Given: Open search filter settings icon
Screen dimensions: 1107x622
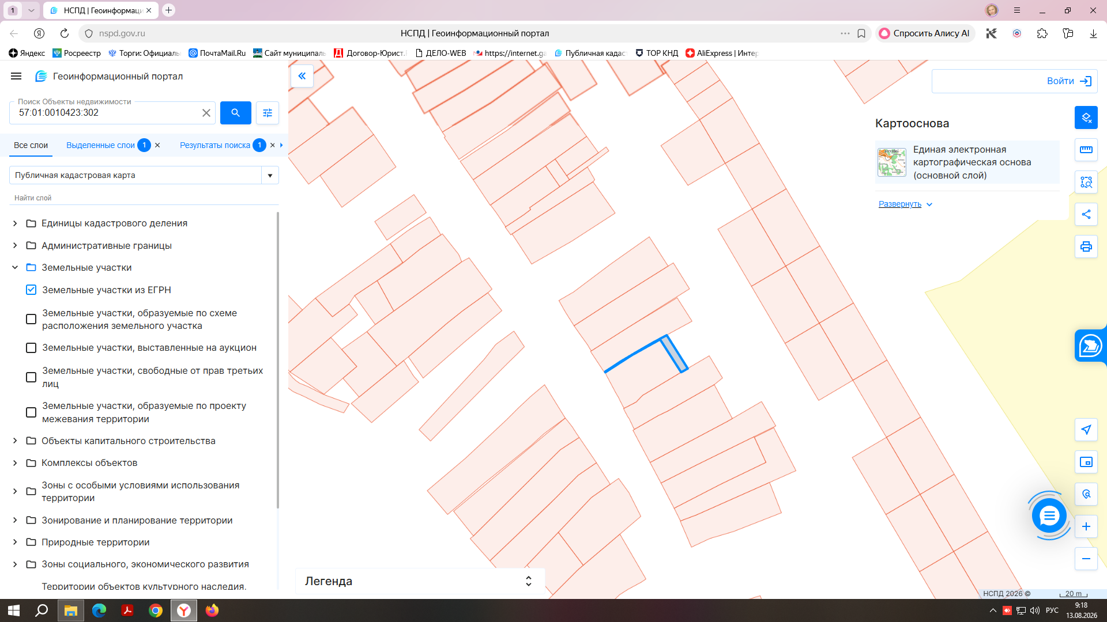Looking at the screenshot, I should [268, 113].
